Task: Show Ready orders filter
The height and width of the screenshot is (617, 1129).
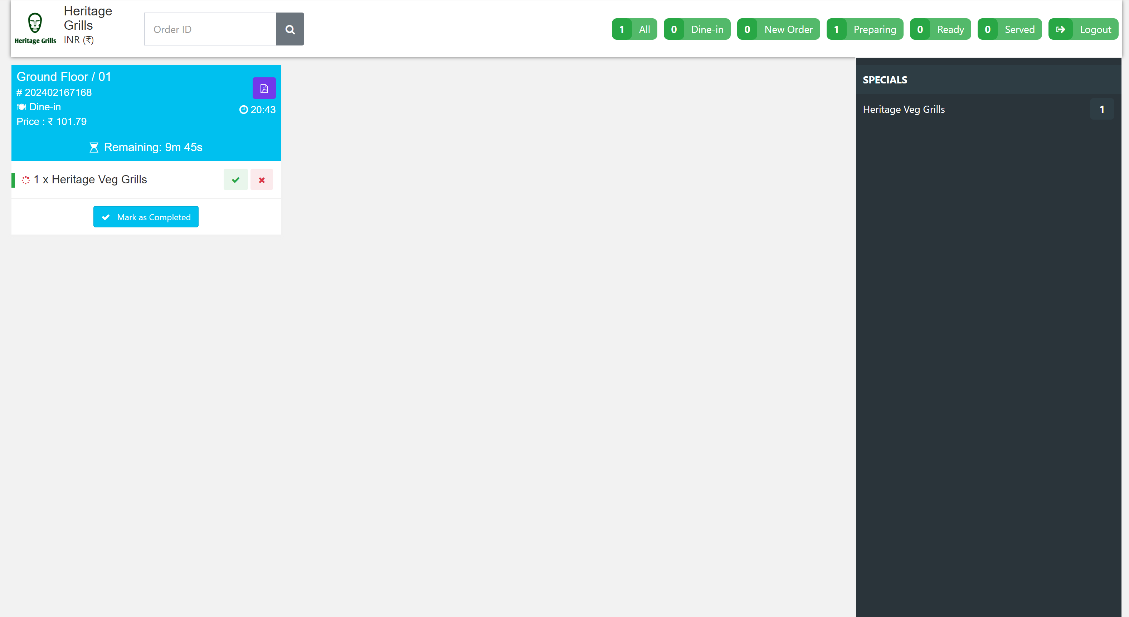Action: coord(940,29)
